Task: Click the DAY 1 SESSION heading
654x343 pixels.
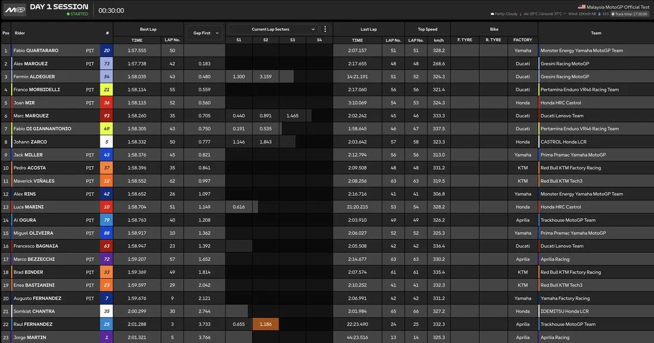Action: coord(59,7)
